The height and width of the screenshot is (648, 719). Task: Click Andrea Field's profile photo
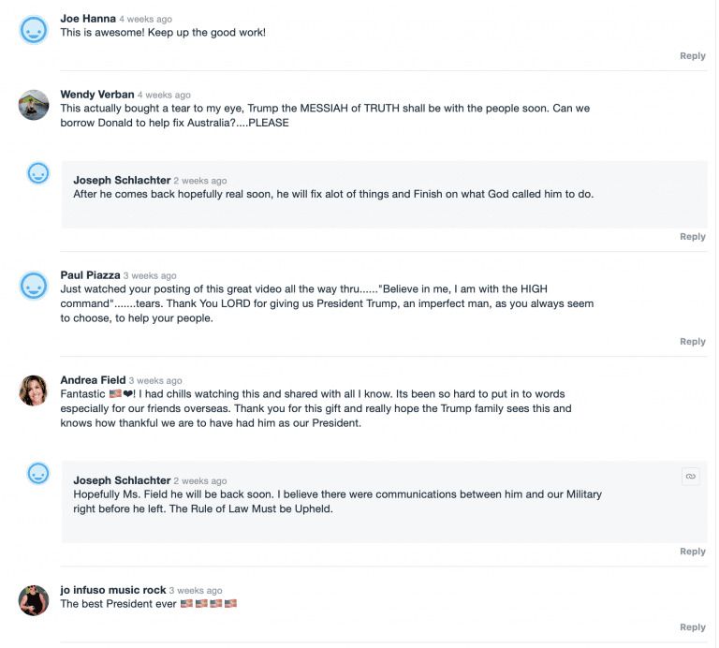point(34,390)
